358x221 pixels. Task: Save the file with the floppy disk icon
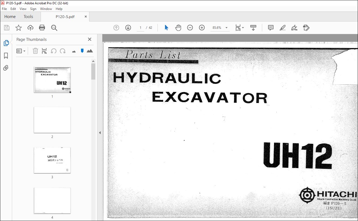[x=7, y=28]
